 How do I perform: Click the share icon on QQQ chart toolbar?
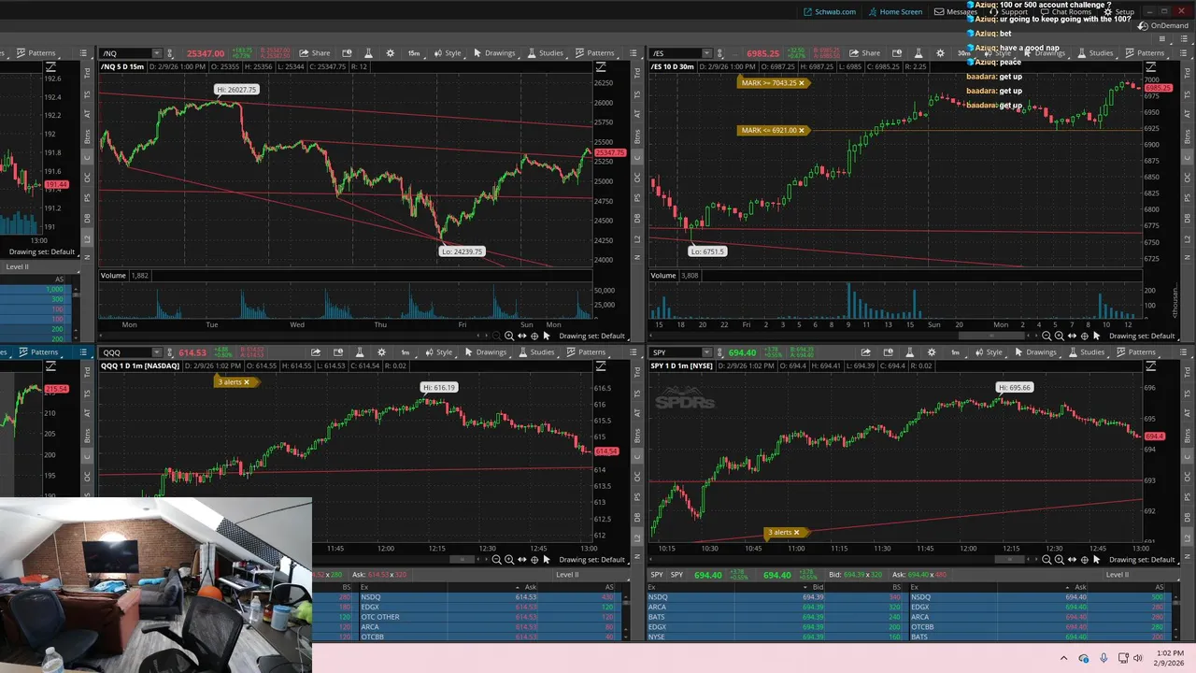coord(316,352)
